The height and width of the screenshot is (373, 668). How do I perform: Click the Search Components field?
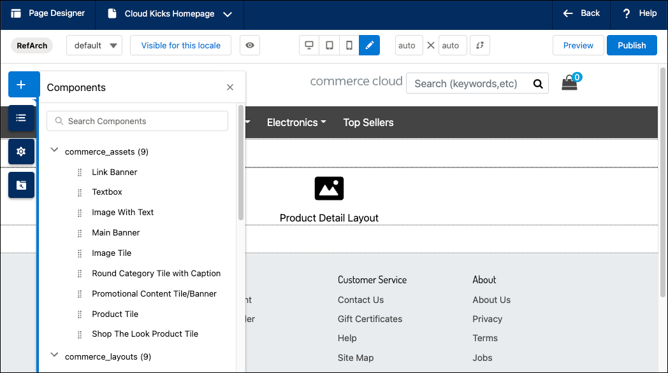click(137, 121)
